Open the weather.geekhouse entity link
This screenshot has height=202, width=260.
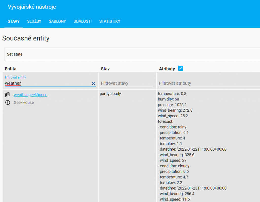tap(30, 95)
